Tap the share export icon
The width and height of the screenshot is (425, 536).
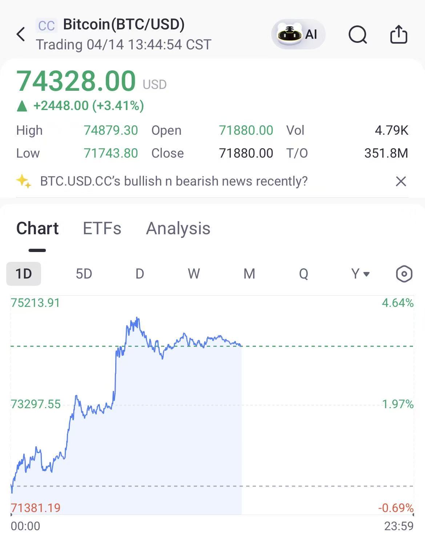398,34
